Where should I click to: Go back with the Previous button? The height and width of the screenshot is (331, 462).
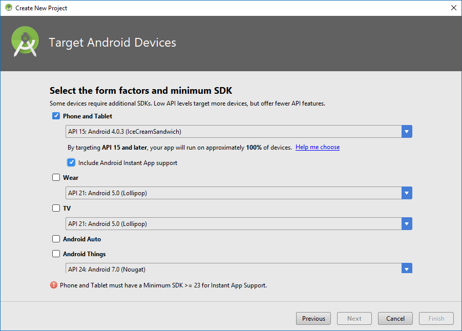[x=313, y=318]
